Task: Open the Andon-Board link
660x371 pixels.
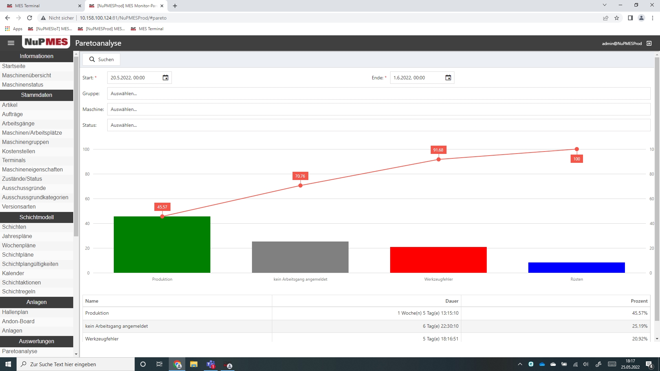Action: [18, 321]
